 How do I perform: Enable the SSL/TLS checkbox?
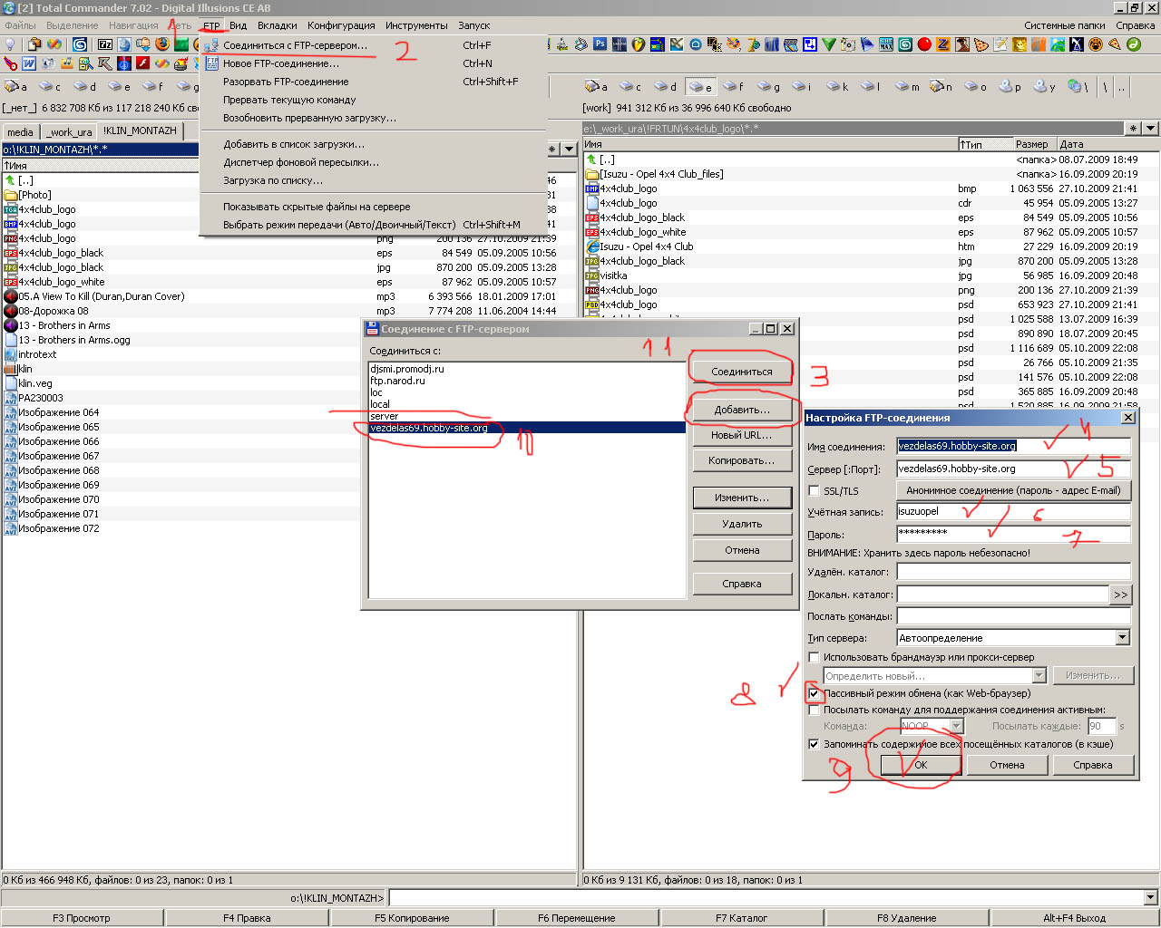[814, 491]
